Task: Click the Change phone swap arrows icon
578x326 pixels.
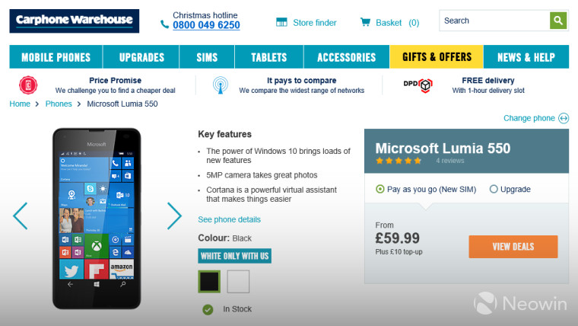Action: [x=564, y=118]
